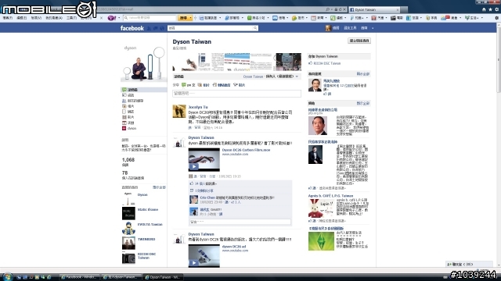Click the green Sims ad thumbnail
Image resolution: width=501 pixels, height=281 pixels.
[321, 241]
